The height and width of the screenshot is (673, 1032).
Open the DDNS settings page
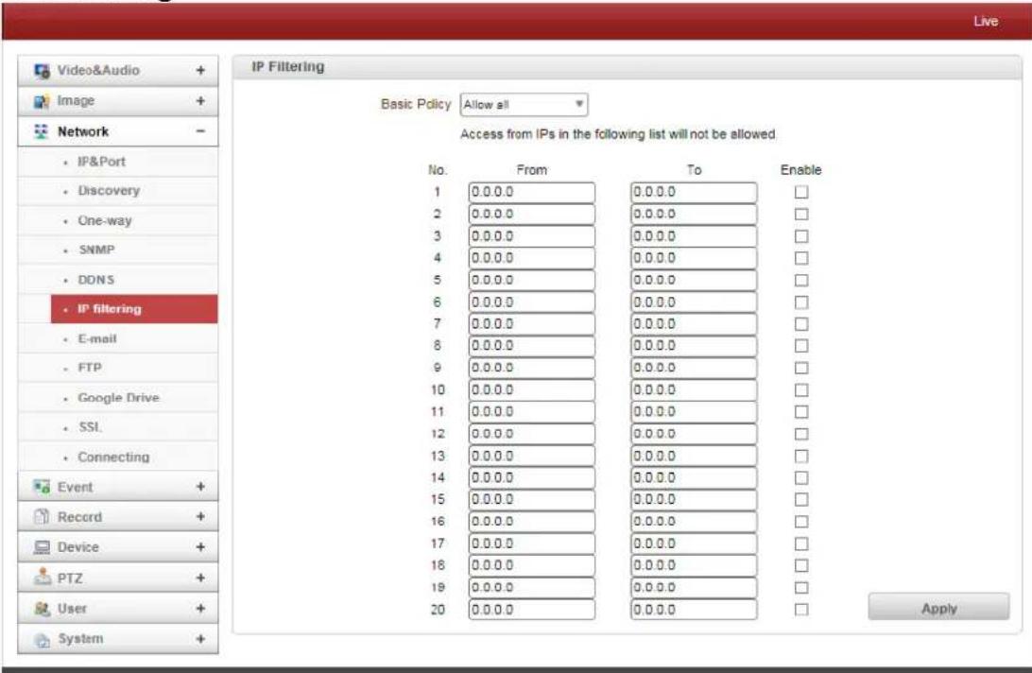click(96, 280)
